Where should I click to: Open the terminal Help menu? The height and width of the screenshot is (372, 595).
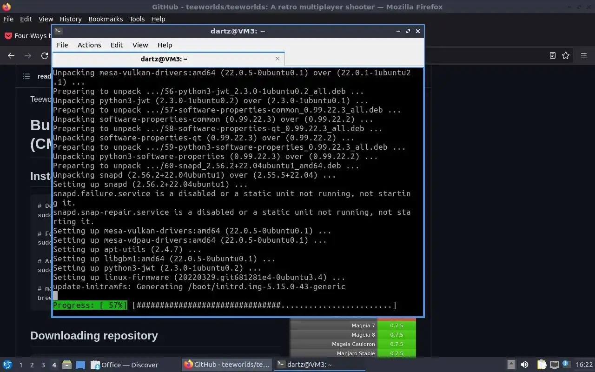point(165,45)
